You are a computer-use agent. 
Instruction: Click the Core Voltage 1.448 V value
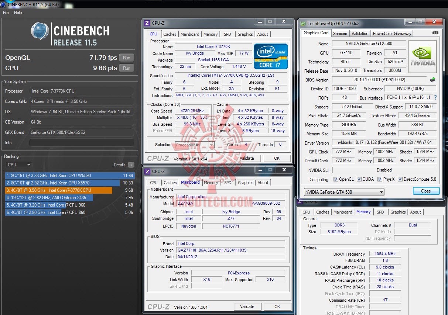[239, 67]
